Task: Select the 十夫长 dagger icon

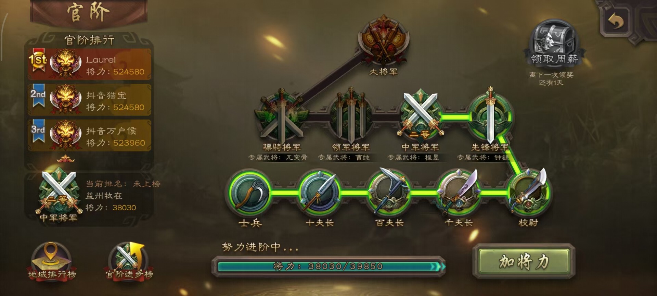Action: (320, 192)
